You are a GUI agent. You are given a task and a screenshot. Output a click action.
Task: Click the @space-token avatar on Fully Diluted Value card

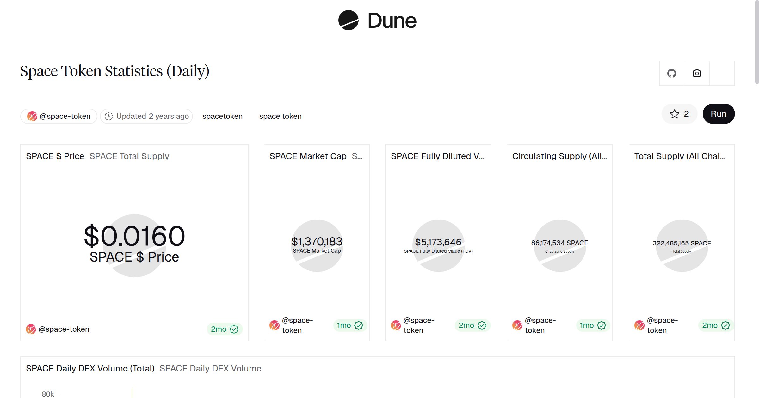click(x=396, y=325)
